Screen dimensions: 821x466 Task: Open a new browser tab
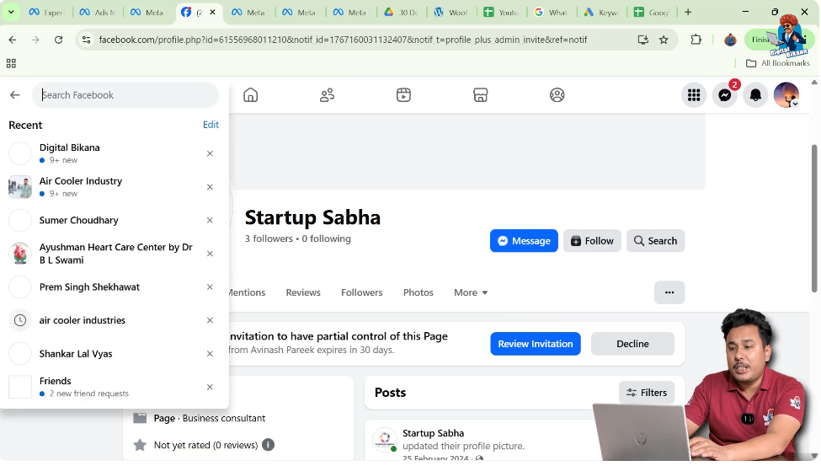coord(688,12)
